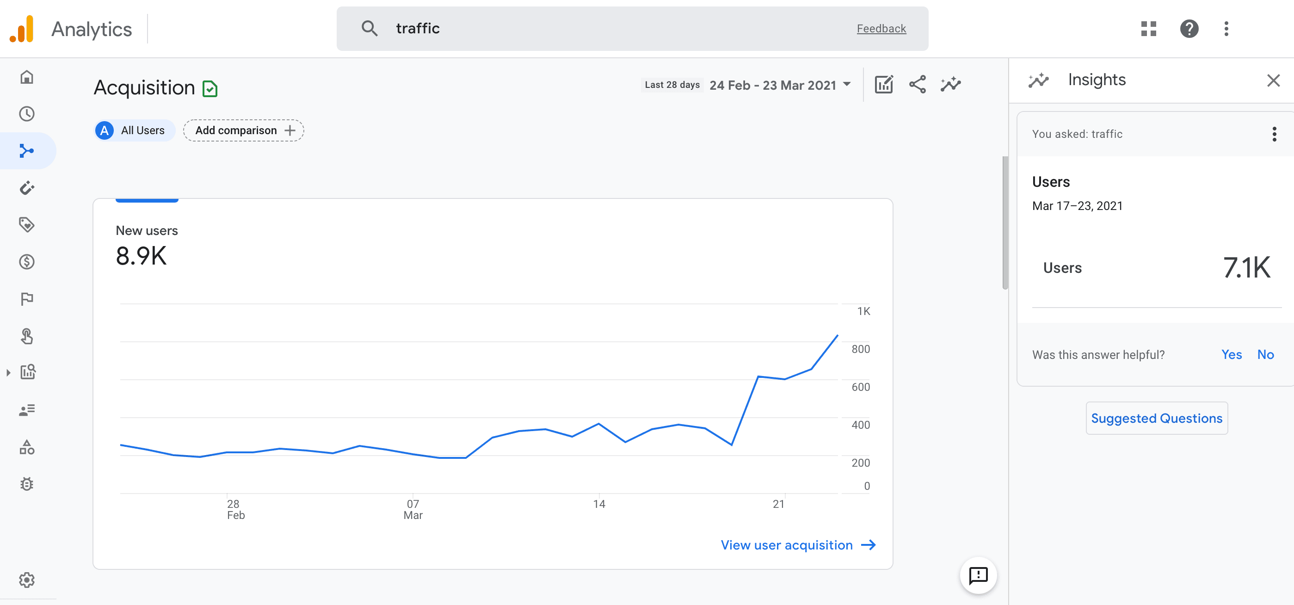Viewport: 1294px width, 605px height.
Task: Open the Realtime clock icon
Action: click(x=27, y=114)
